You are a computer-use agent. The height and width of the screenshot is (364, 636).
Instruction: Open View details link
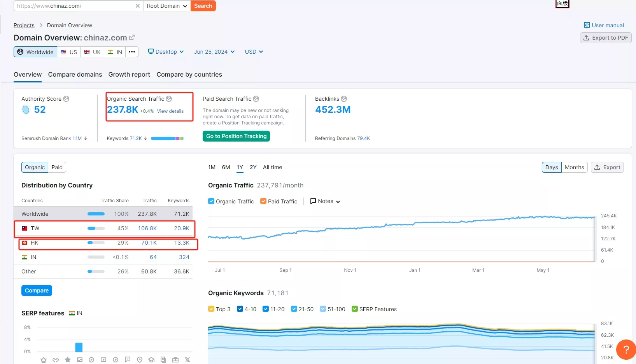pyautogui.click(x=170, y=111)
